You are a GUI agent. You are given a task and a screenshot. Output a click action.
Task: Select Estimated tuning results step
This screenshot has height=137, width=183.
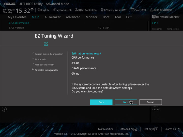(46, 70)
